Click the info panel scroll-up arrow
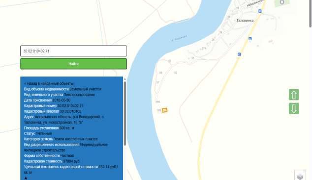This screenshot has height=180, width=312. point(125,79)
